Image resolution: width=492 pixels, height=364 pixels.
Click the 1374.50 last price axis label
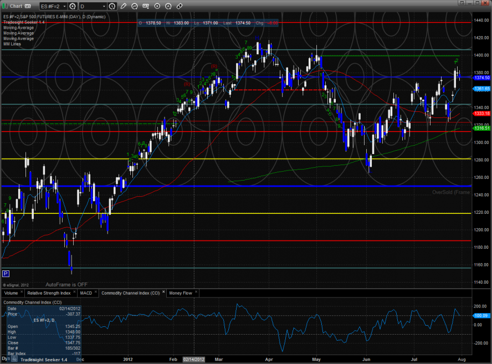coord(481,78)
